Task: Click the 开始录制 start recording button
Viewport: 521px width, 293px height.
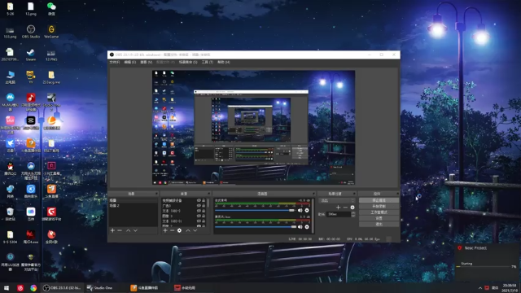Action: click(x=379, y=206)
